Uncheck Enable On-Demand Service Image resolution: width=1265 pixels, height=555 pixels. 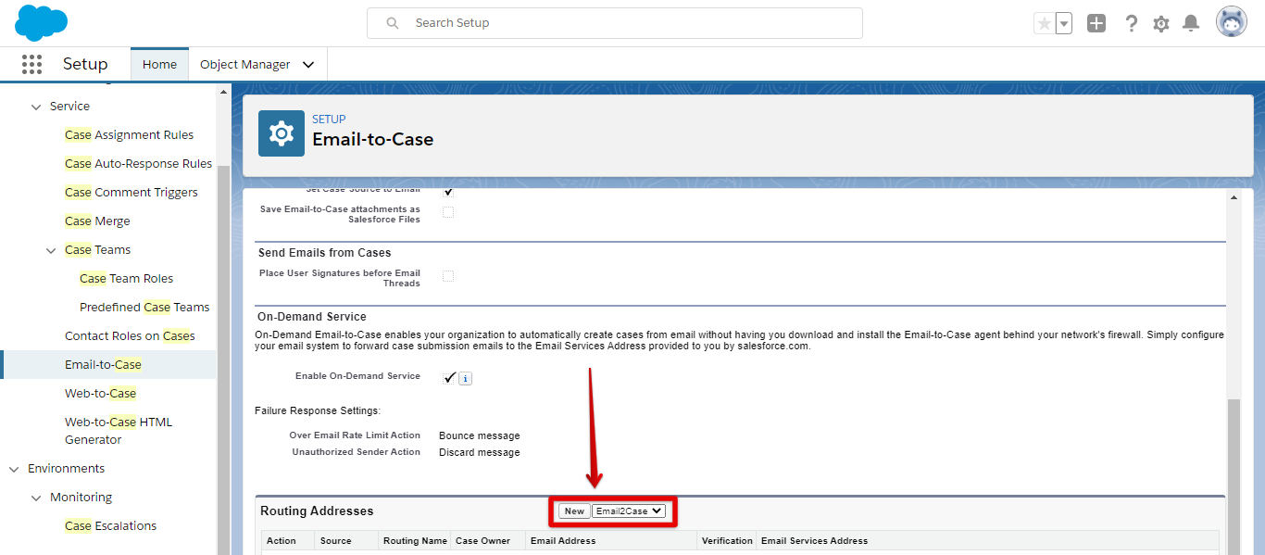pos(449,377)
